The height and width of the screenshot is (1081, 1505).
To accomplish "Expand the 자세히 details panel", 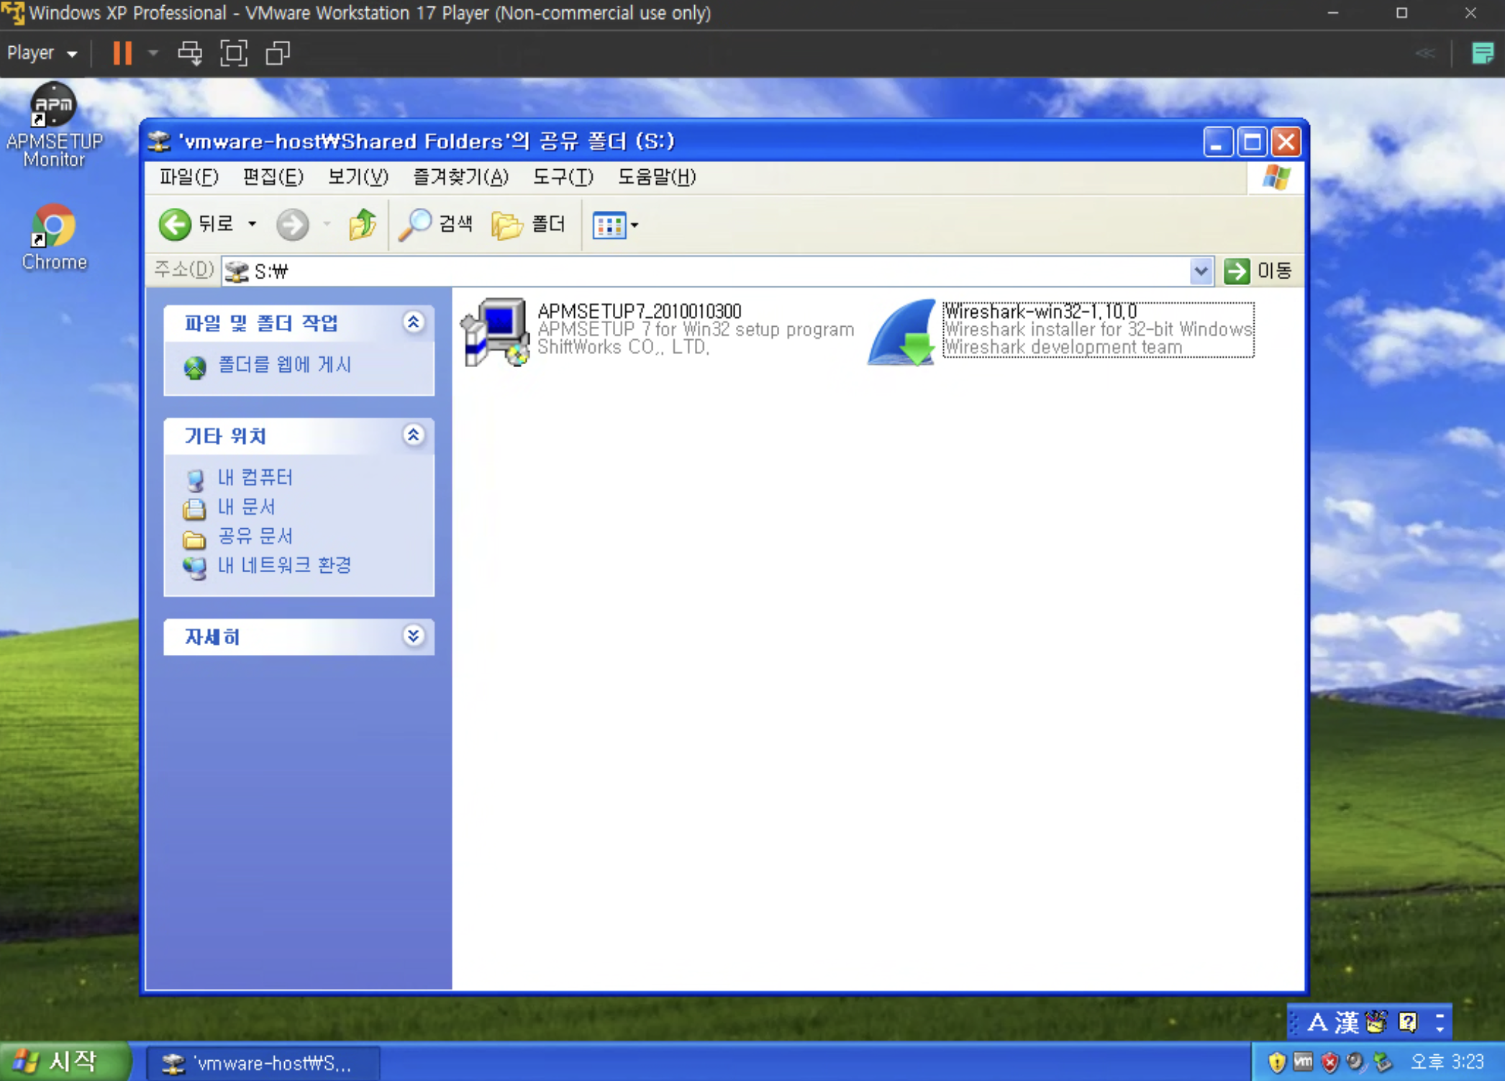I will pos(413,636).
